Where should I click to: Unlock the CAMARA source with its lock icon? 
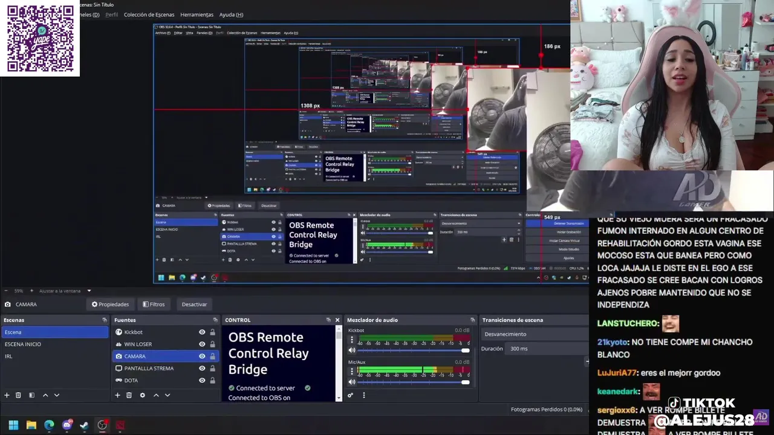[212, 356]
